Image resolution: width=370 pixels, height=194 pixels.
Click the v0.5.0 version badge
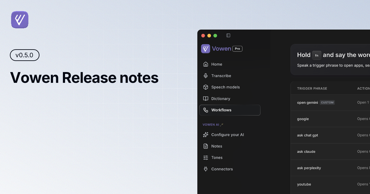[25, 55]
